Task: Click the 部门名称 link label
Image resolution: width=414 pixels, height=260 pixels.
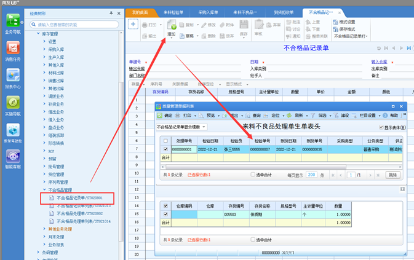Action: (x=137, y=76)
